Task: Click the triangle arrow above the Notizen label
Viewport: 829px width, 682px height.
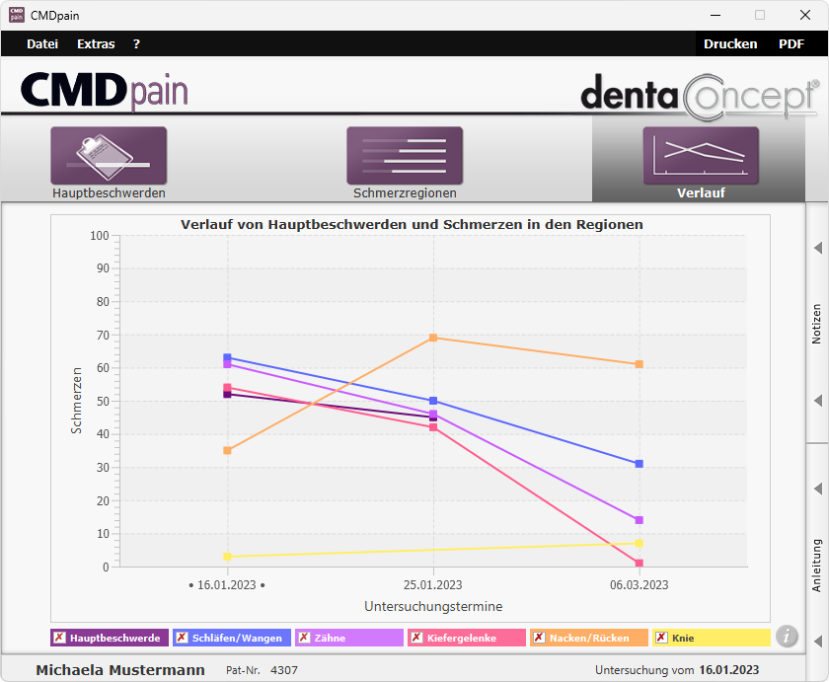Action: 818,248
